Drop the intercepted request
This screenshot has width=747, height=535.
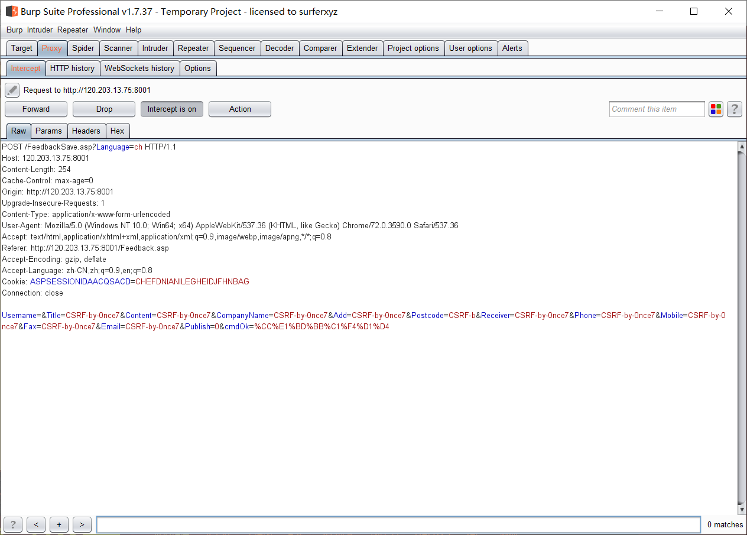coord(104,109)
